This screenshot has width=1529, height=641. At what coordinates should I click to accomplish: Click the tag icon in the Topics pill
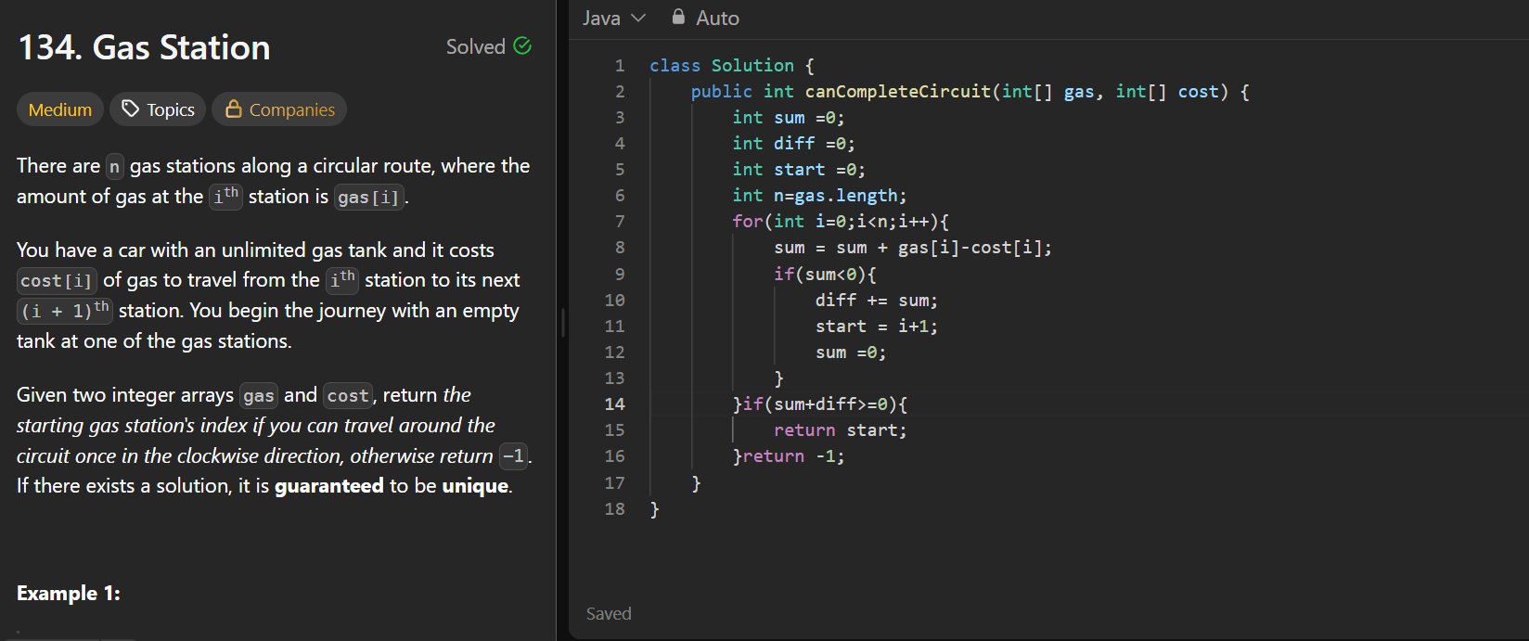tap(131, 109)
